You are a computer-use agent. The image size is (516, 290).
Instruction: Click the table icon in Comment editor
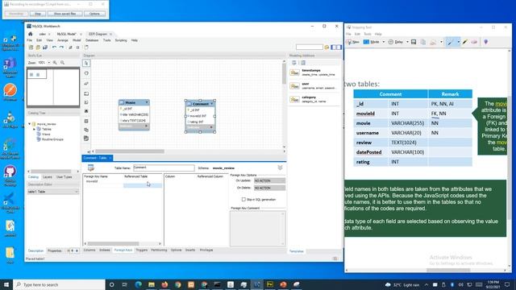tap(91, 168)
